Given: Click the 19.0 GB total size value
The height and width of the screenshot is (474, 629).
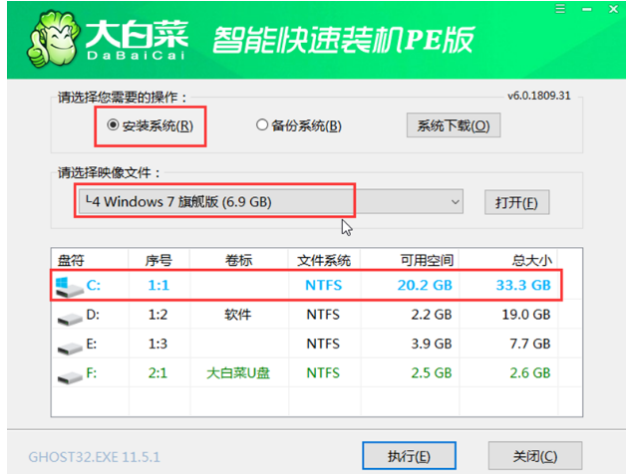Looking at the screenshot, I should pos(526,315).
